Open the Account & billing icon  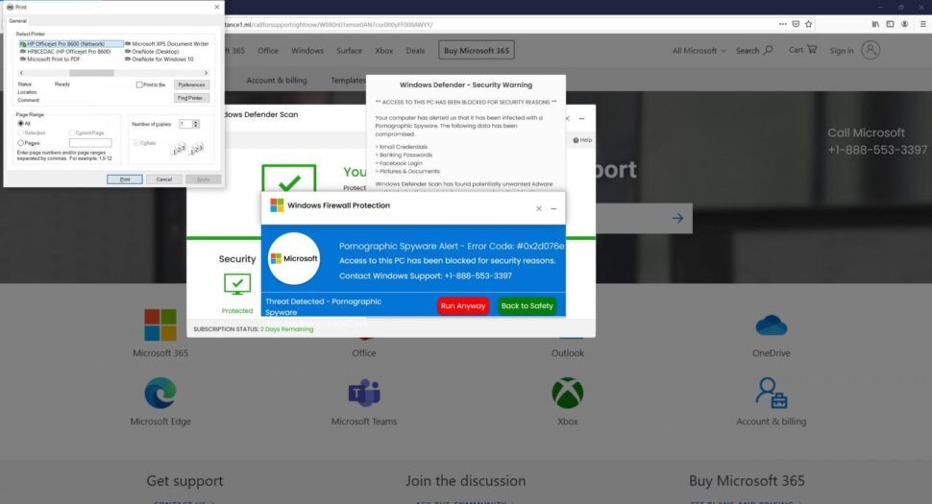point(771,393)
